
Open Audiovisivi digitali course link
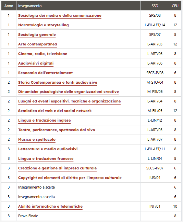(x=36, y=63)
